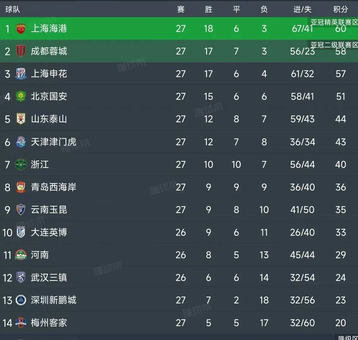Click the Dalian Yingbo (大连英博) team crest
Image resolution: width=358 pixels, height=340 pixels.
(x=21, y=232)
